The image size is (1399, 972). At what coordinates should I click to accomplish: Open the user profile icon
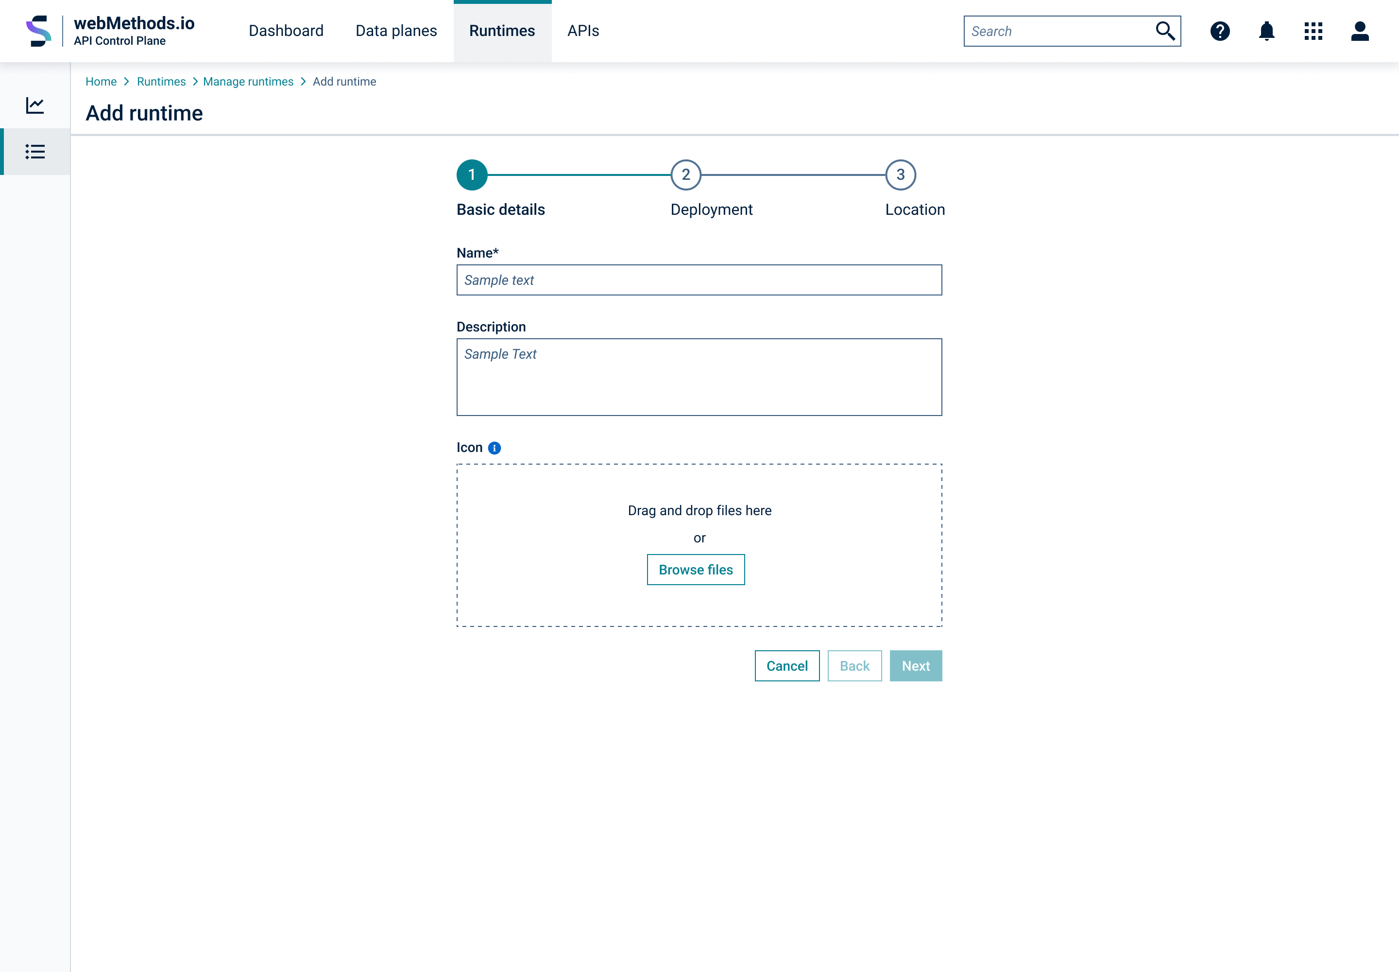1360,31
